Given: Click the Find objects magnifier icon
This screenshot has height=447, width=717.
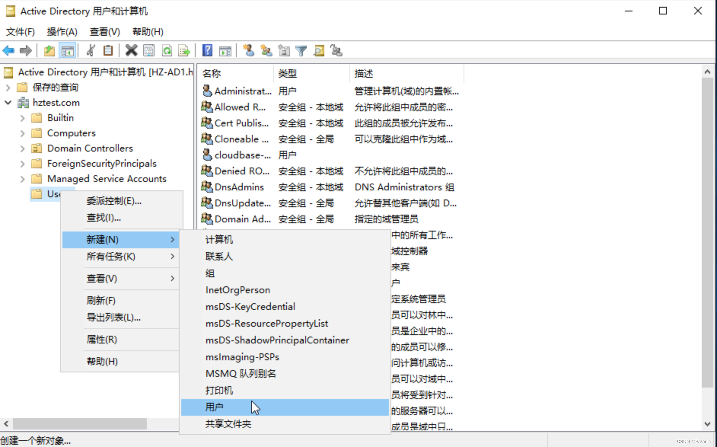Looking at the screenshot, I should pyautogui.click(x=319, y=50).
